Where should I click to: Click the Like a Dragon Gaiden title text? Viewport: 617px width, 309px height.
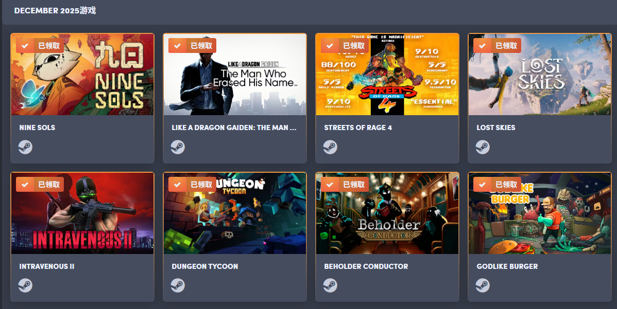click(234, 128)
